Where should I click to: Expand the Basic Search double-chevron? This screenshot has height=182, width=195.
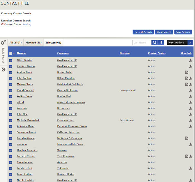3,70
